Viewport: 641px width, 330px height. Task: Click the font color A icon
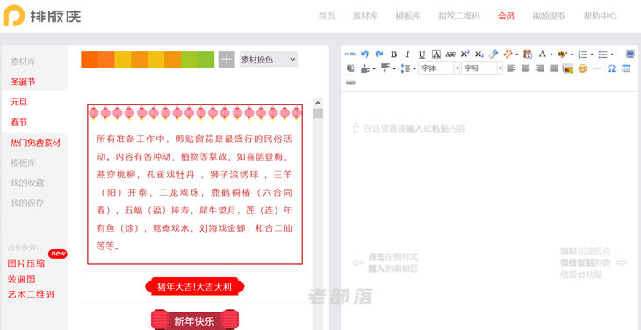click(542, 54)
